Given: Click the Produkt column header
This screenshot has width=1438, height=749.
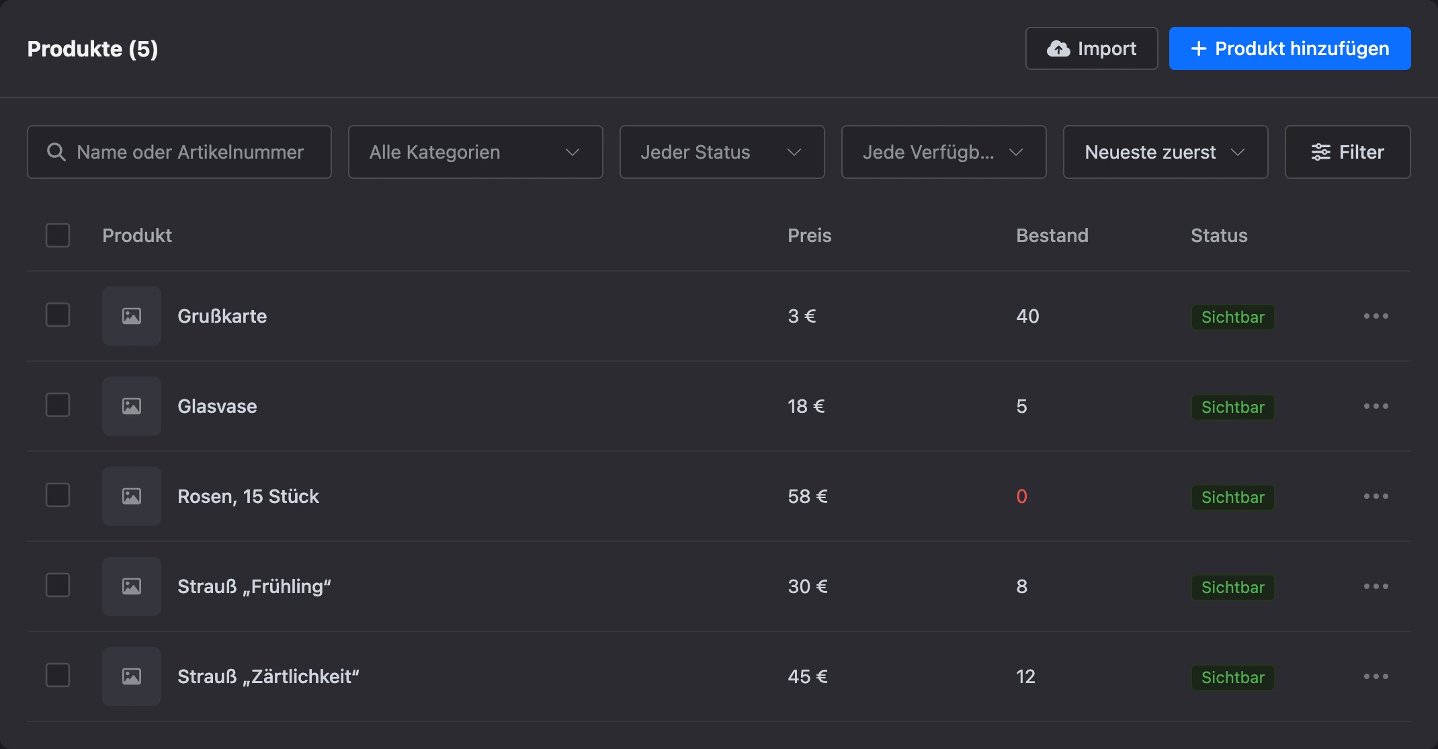Looking at the screenshot, I should click(137, 235).
